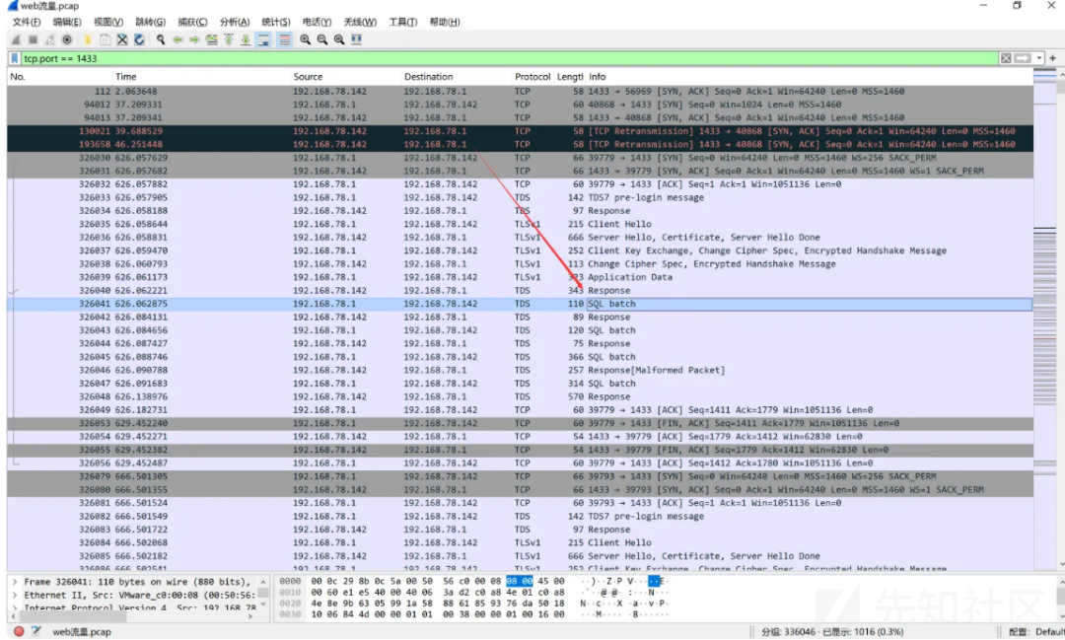Open the 帮助(H) menu
Image resolution: width=1065 pixels, height=640 pixels.
(445, 22)
